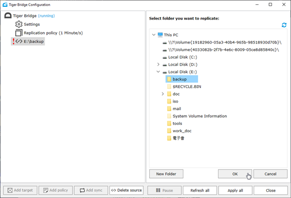Screen dimensions: 291x198
Task: Click the Local Disk (C:) drive icon
Action: point(164,58)
